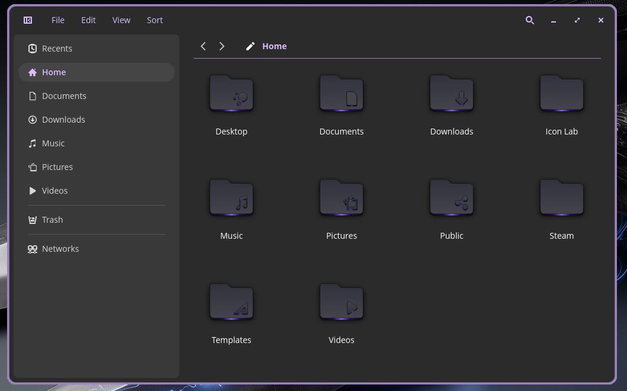Toggle the sidebar panel icon

[28, 20]
